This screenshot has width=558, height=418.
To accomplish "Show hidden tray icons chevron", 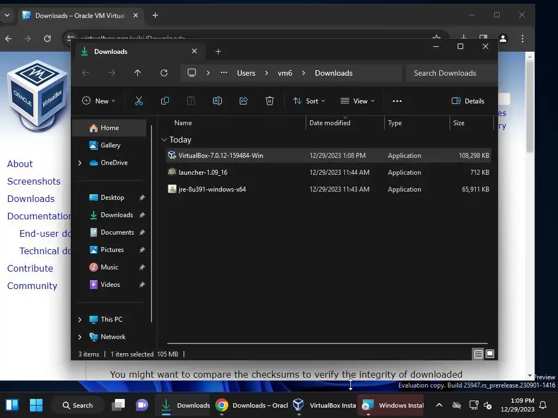I will [x=439, y=405].
